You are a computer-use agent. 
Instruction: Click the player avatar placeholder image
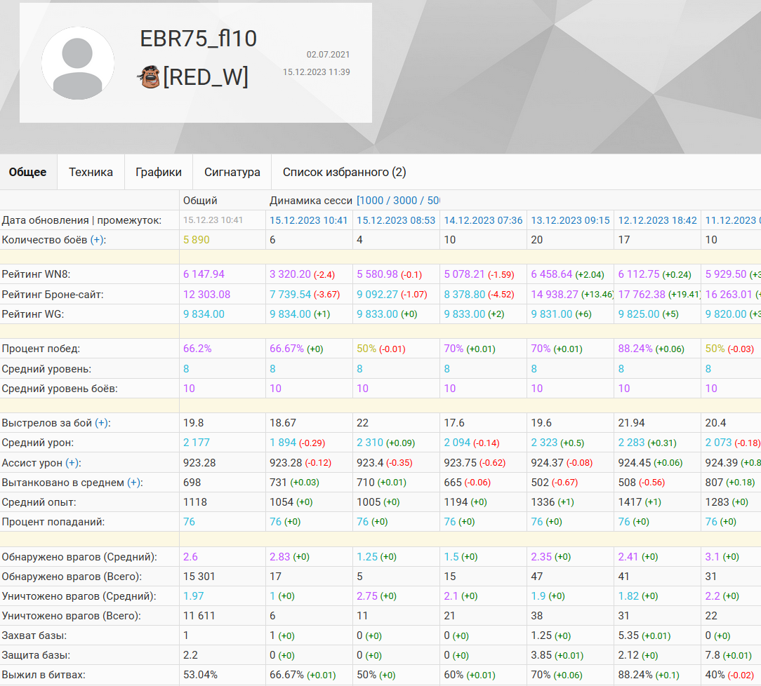coord(78,63)
